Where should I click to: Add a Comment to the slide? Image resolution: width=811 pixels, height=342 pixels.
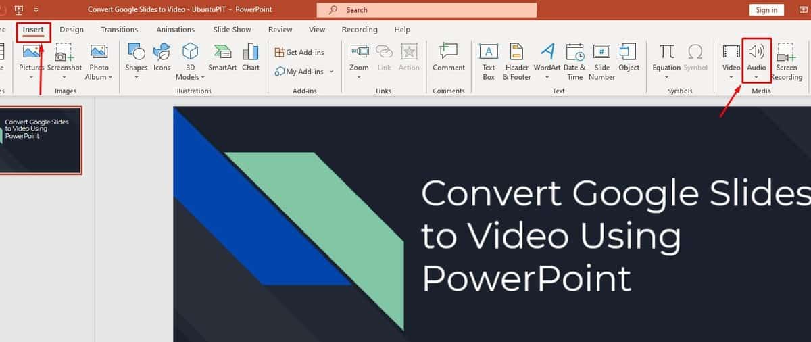(x=449, y=57)
